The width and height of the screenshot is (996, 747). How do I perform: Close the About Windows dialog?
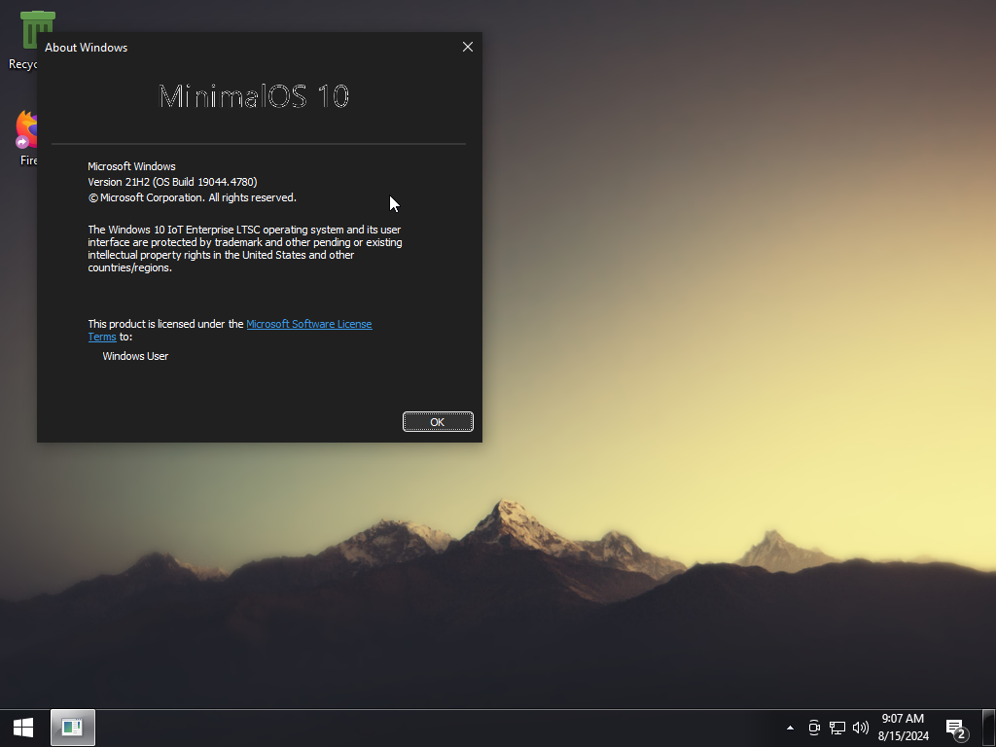pyautogui.click(x=467, y=47)
